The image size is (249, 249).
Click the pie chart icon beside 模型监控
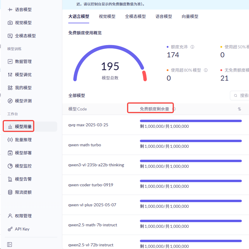[x=10, y=166]
